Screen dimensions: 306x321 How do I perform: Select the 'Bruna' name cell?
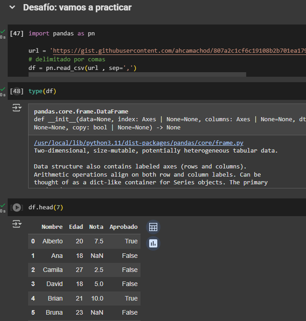(54, 313)
